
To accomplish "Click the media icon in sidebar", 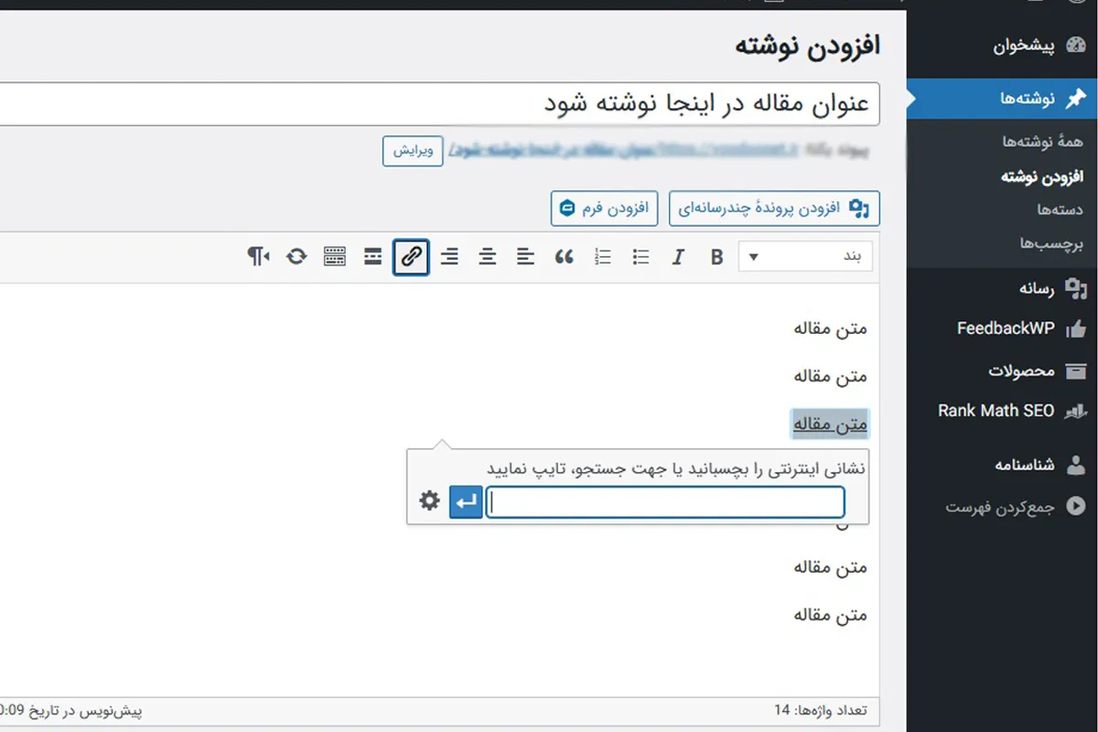I will point(1077,290).
